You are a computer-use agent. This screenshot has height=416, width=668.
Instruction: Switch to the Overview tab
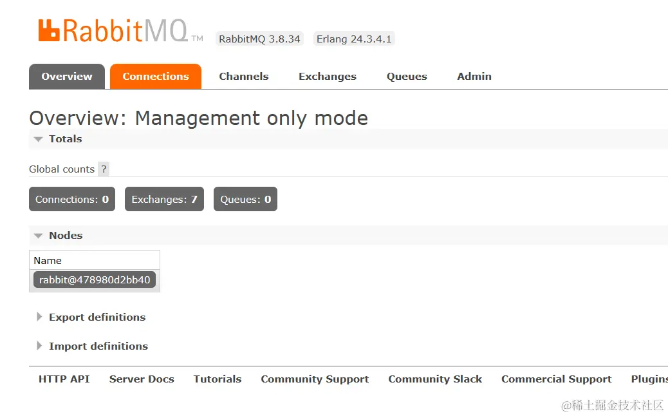[67, 76]
